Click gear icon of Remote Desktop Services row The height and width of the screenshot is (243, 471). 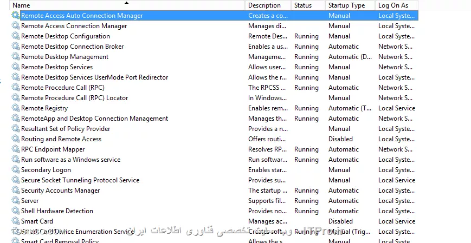(x=16, y=67)
